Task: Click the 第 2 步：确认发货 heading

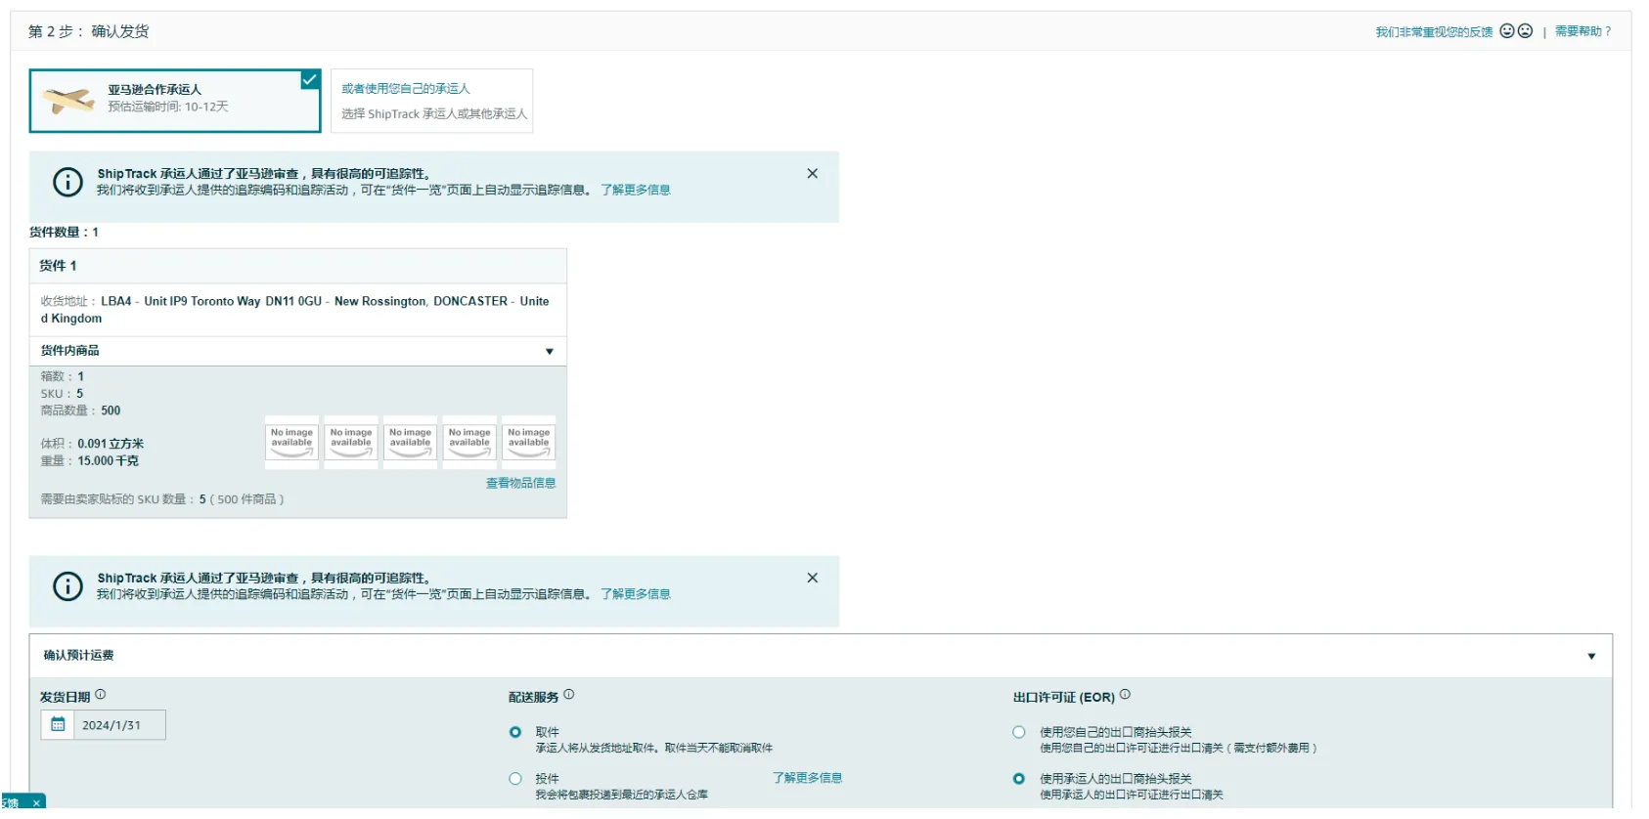Action: 88,31
